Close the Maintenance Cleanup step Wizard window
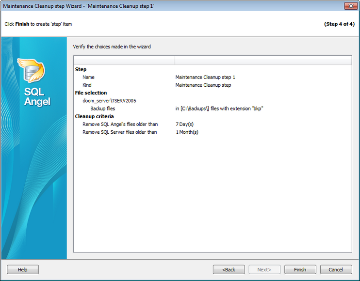 tap(351, 6)
